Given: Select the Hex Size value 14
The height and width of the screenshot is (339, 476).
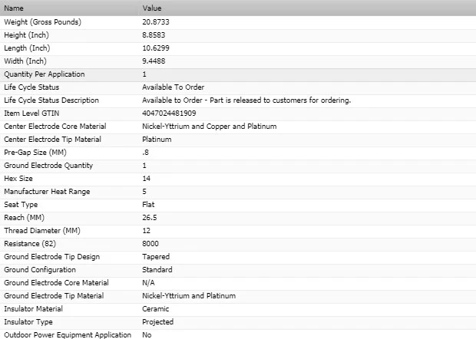Looking at the screenshot, I should [147, 179].
